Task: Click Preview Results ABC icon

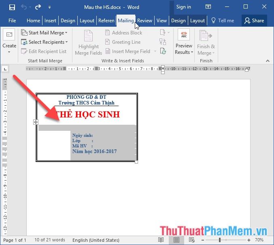Action: coord(184,35)
